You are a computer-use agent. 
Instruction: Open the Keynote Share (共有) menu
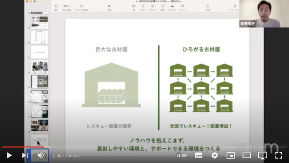point(208,7)
